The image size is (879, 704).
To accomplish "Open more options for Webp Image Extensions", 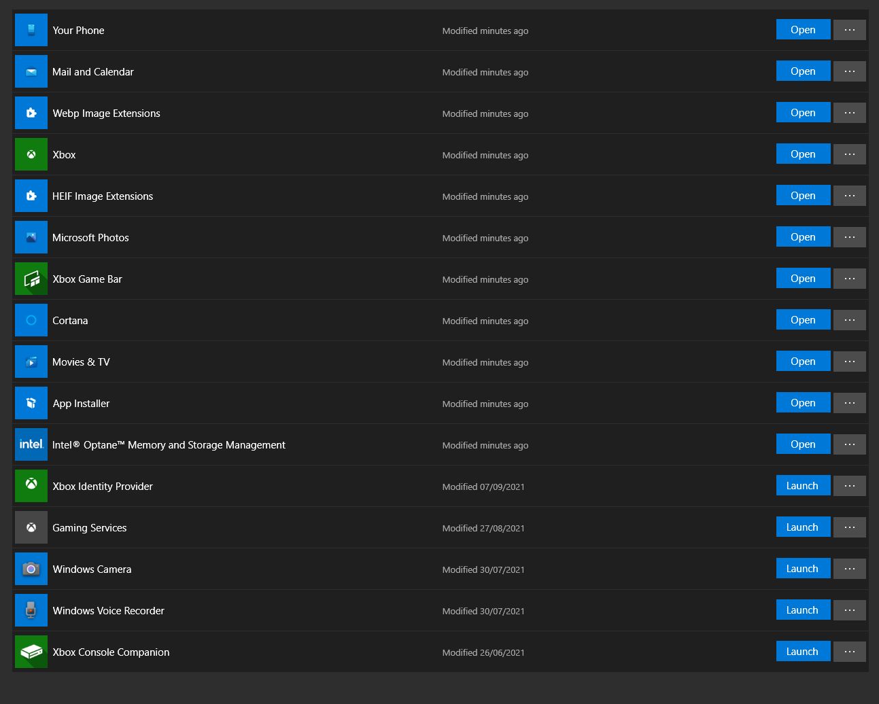I will pos(849,113).
